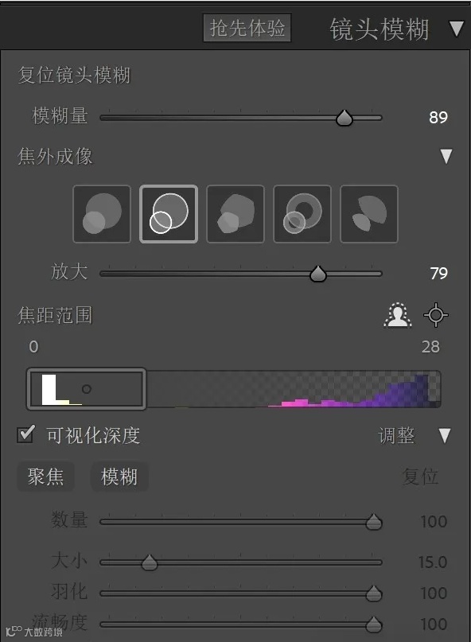Collapse the 镜头模糊 panel arrow
This screenshot has height=642, width=471.
pyautogui.click(x=457, y=29)
